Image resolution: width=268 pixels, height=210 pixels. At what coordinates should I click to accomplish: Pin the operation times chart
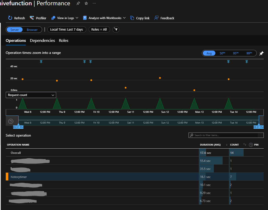[x=261, y=53]
